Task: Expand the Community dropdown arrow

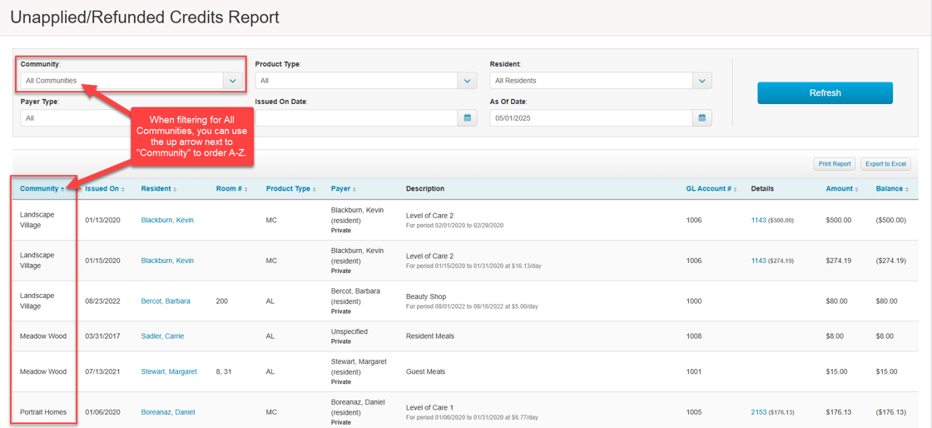Action: click(x=232, y=81)
